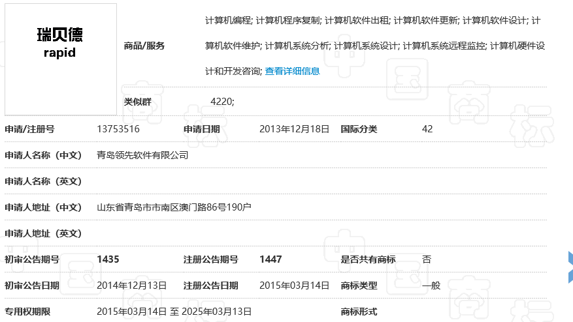Click the 商品/服务 label
The width and height of the screenshot is (573, 322).
point(144,46)
